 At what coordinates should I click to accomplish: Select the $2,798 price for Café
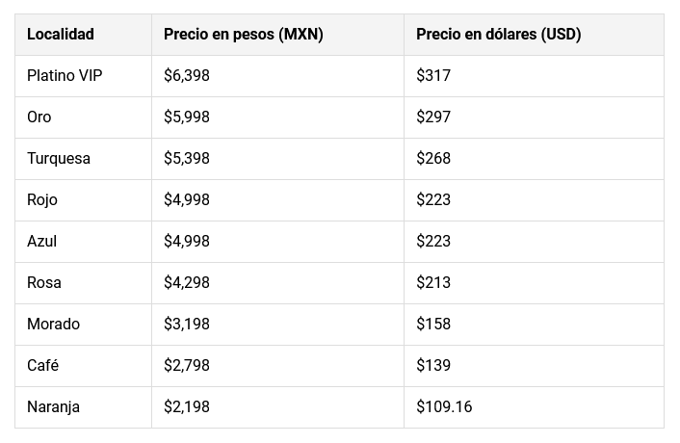coord(187,366)
